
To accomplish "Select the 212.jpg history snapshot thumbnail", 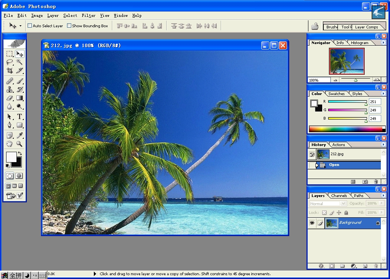I will click(x=323, y=154).
